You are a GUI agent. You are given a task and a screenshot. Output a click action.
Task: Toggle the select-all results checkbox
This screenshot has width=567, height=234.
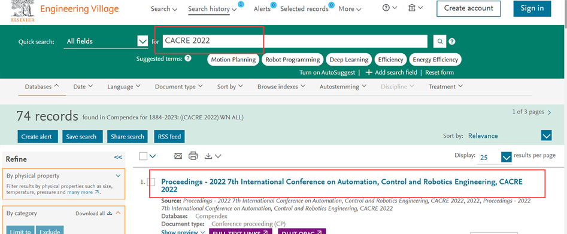143,156
